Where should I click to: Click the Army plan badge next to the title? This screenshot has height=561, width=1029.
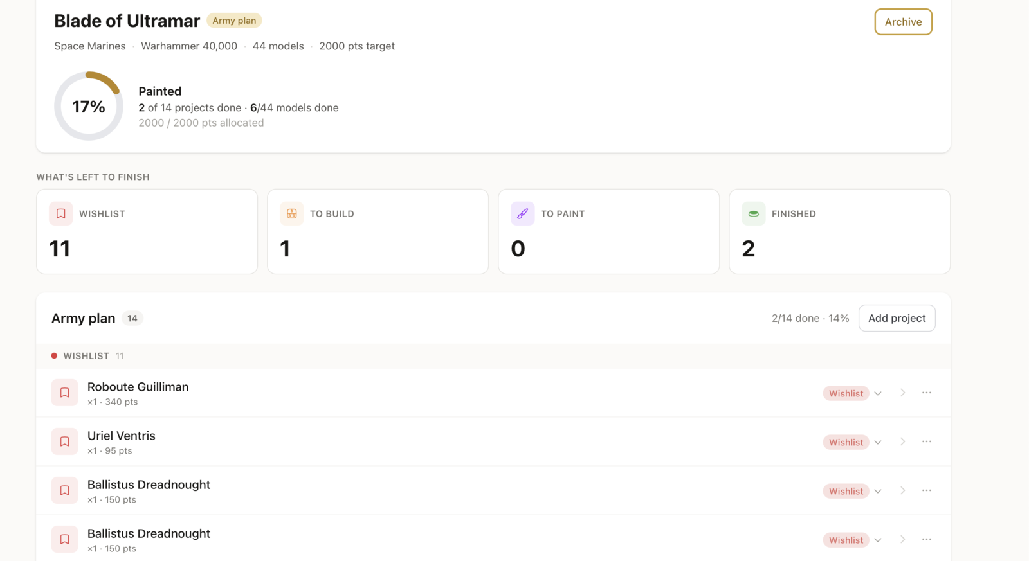234,21
